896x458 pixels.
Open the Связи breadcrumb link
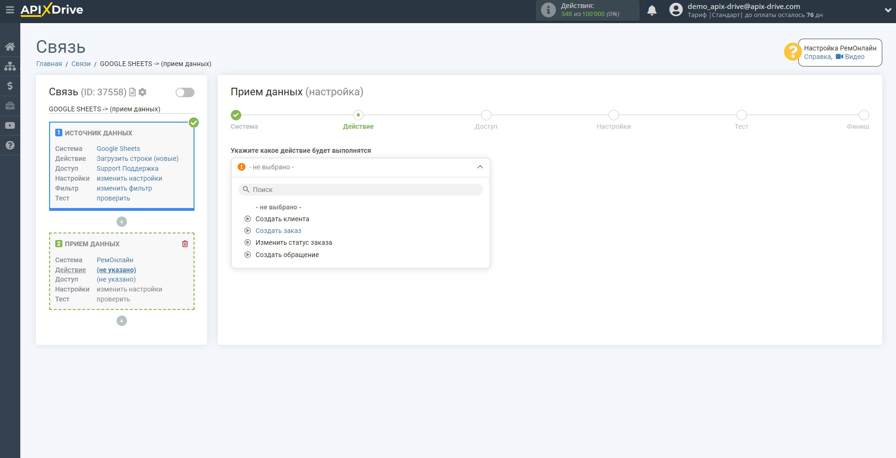click(x=81, y=64)
